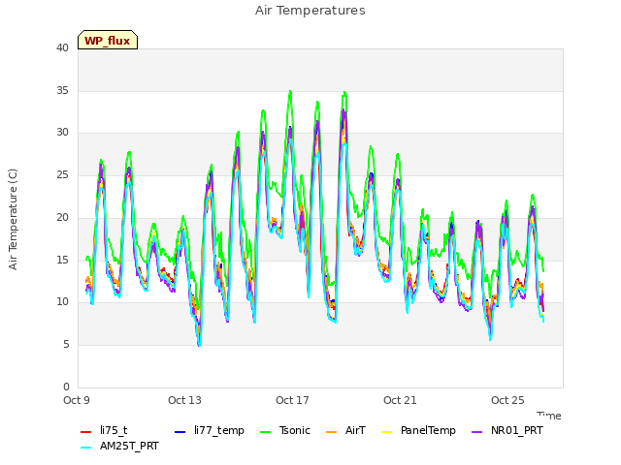Click the Oct 25 x-axis tick label
The width and height of the screenshot is (621, 465).
pyautogui.click(x=507, y=400)
